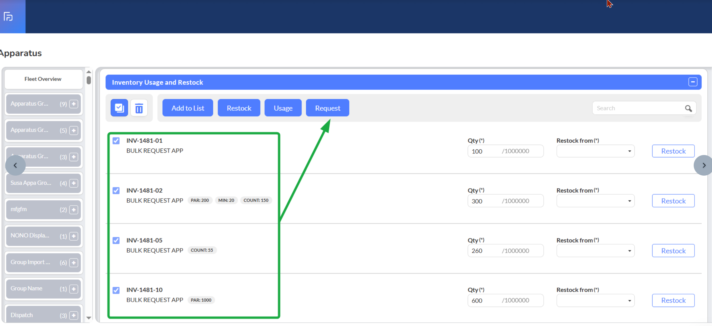Click the search magnifier icon
Viewport: 712px width, 326px height.
(x=688, y=108)
